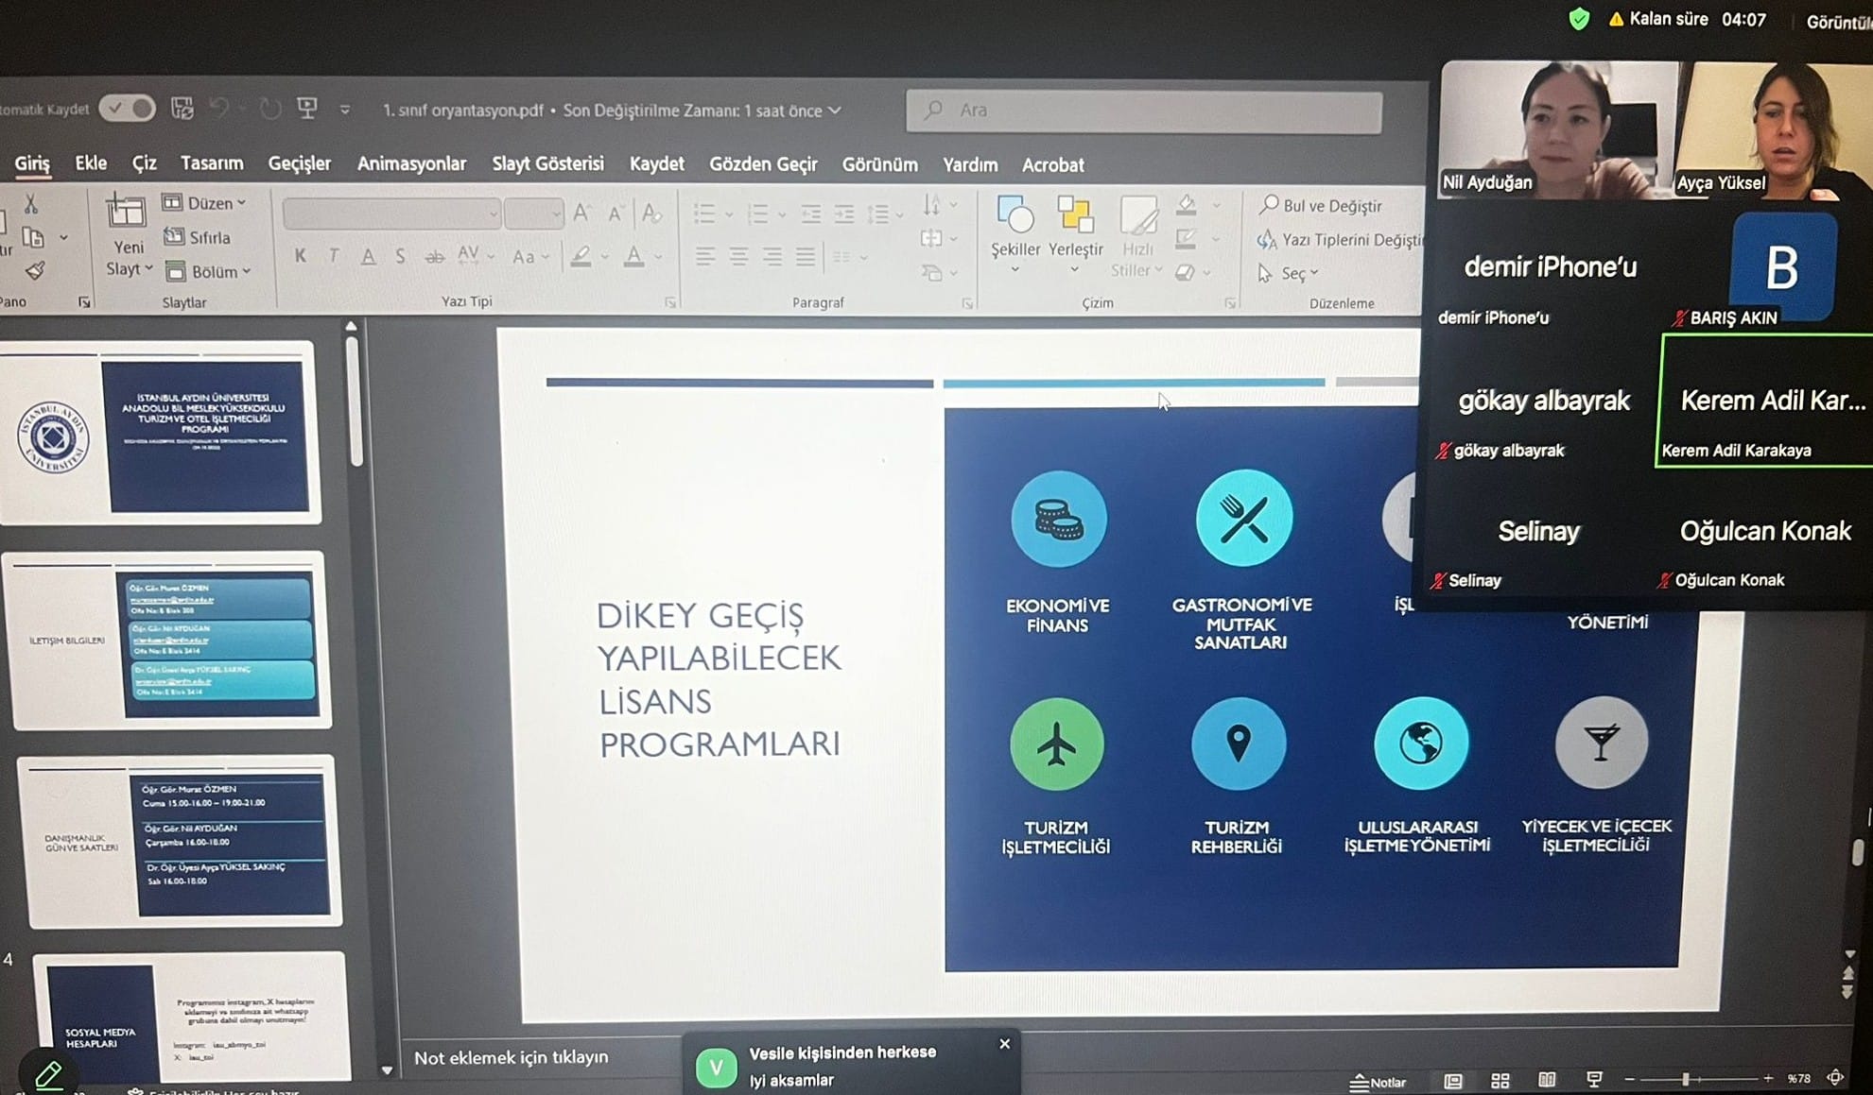Click the text highlight color button
Image resolution: width=1873 pixels, height=1095 pixels.
coord(581,257)
